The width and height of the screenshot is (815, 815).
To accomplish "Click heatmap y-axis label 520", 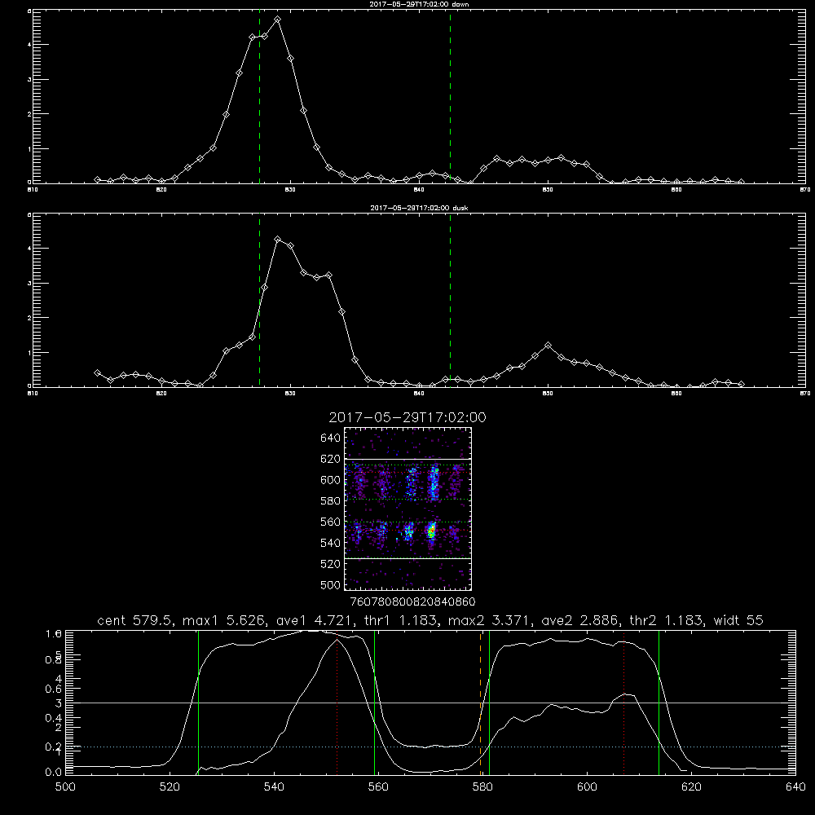I will 331,564.
